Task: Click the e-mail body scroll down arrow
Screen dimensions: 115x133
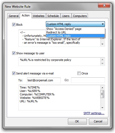Action: tap(102, 108)
